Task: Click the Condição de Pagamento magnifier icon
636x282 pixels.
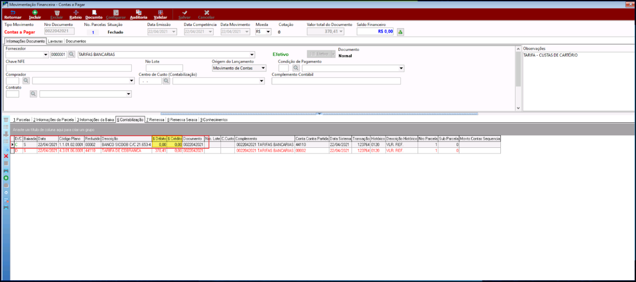Action: coord(296,68)
